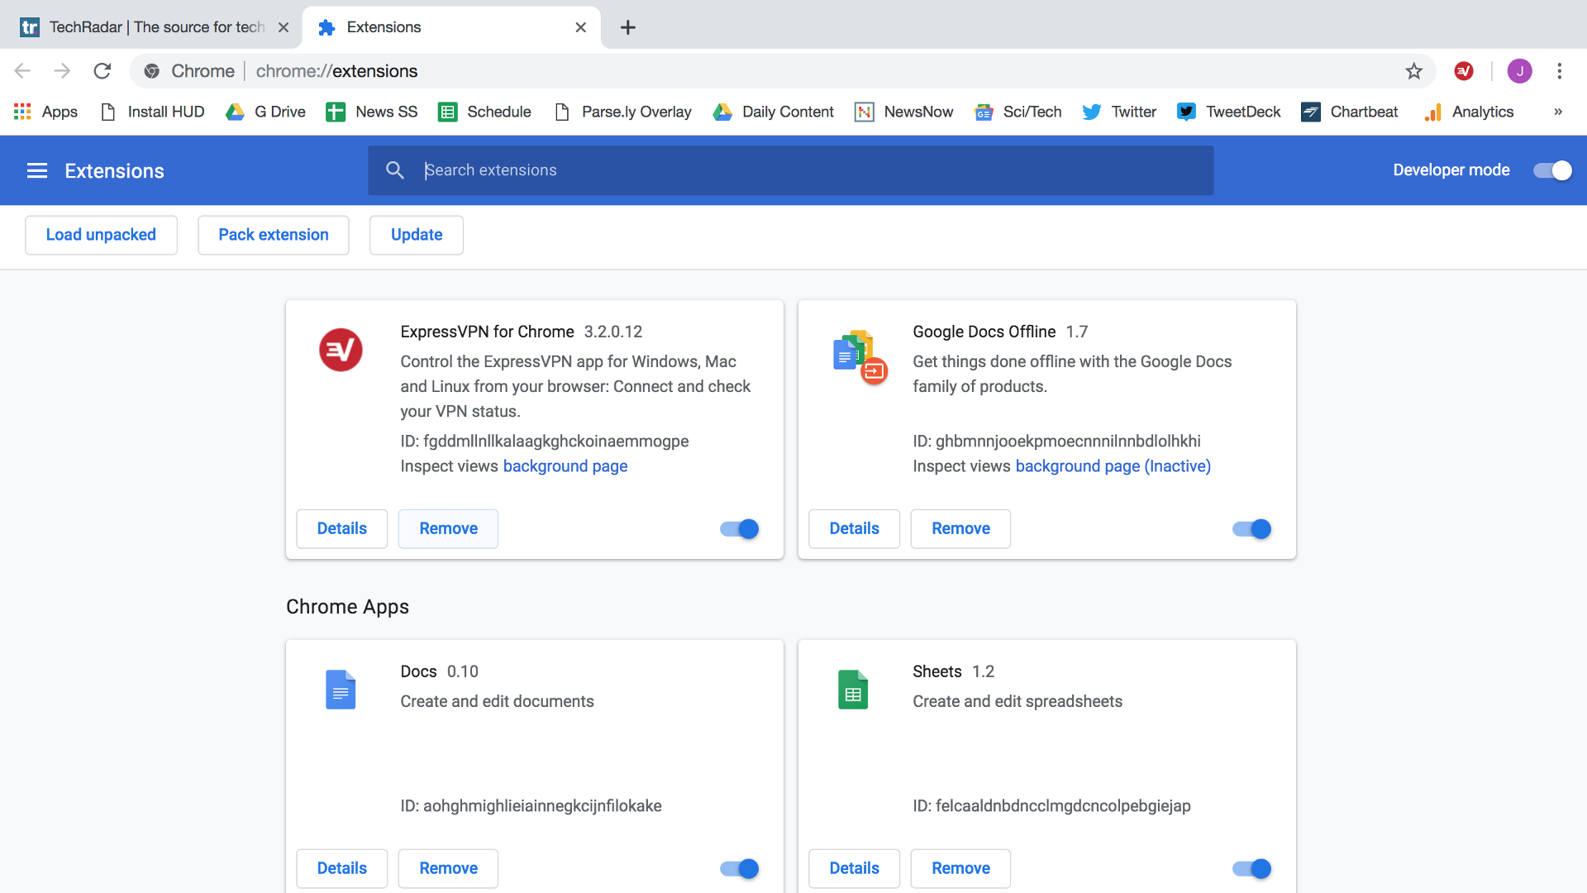Click the browser forward arrow
The image size is (1587, 893).
tap(62, 71)
